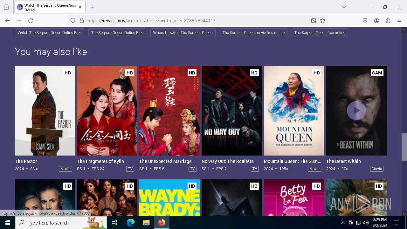Go forward one page with the toolbar arrow
Viewport: 407px width, 229px height.
coord(19,21)
